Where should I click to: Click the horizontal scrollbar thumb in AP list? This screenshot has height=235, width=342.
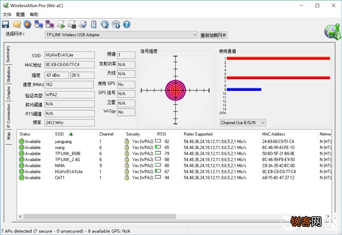(x=100, y=217)
